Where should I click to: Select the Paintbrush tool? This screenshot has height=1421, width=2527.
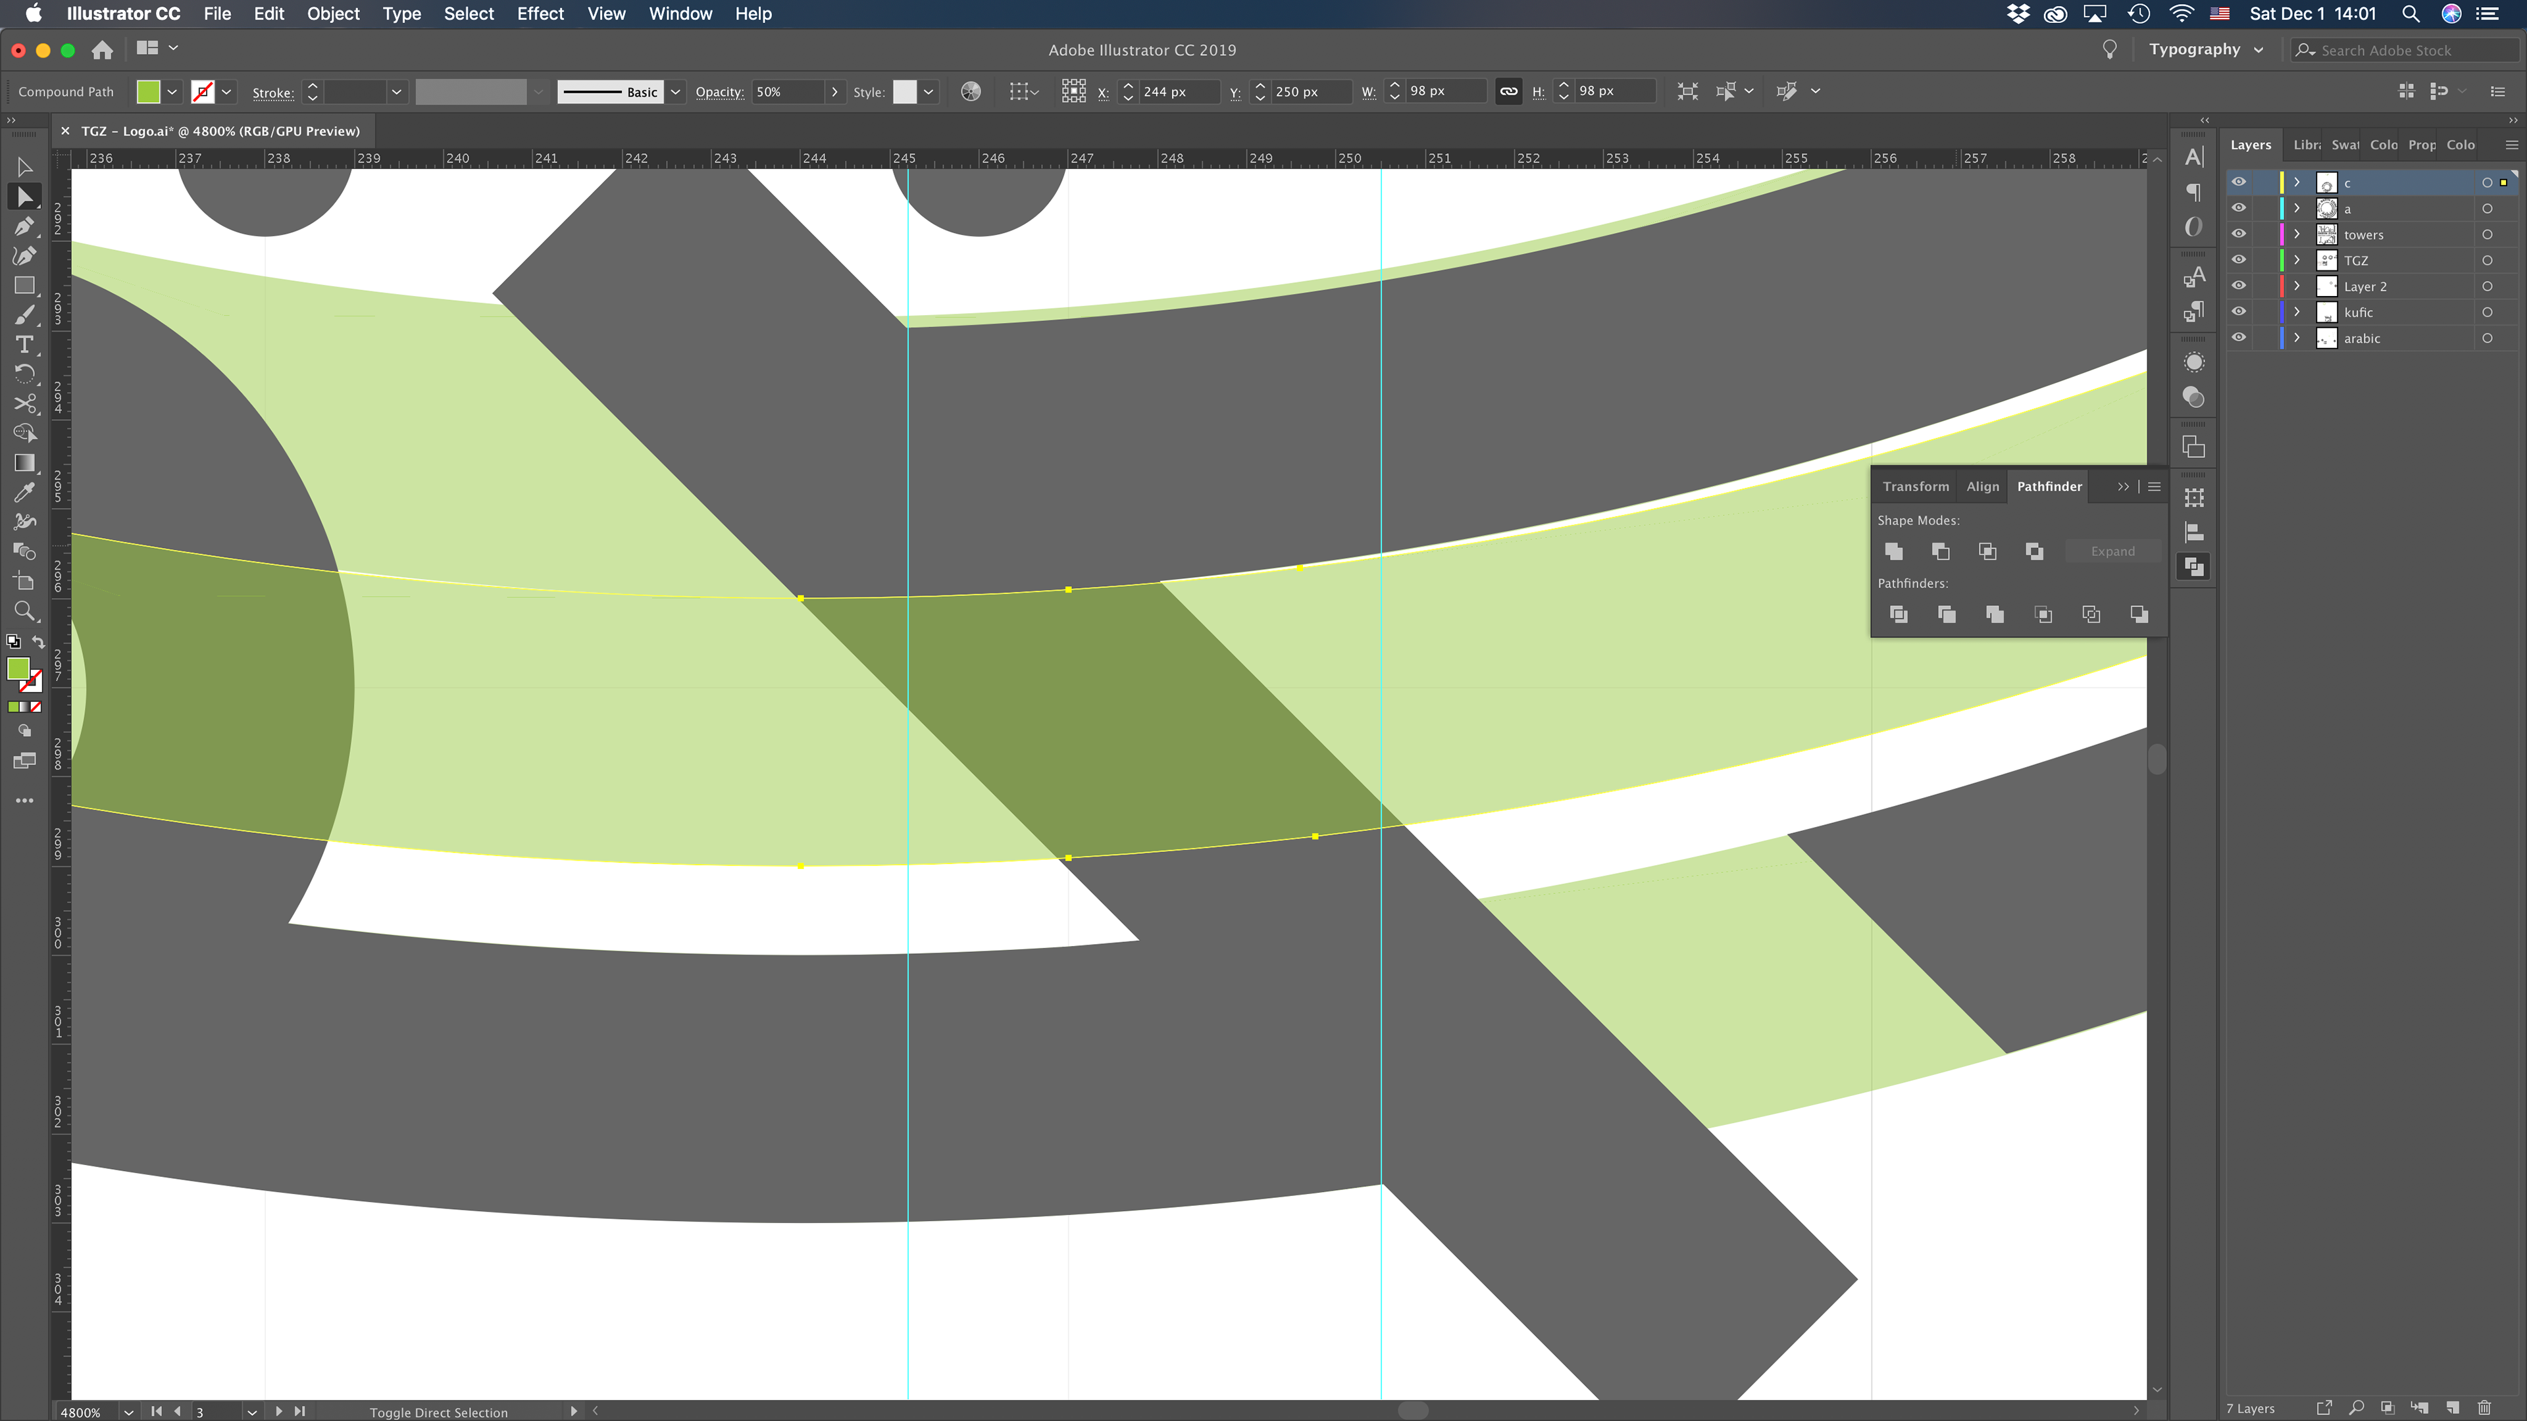pos(24,315)
